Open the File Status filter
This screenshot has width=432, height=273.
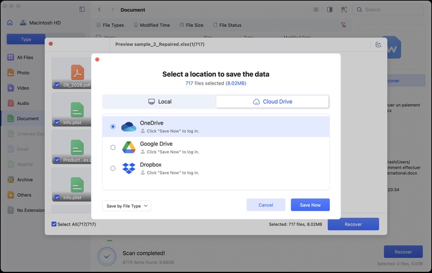tap(227, 25)
